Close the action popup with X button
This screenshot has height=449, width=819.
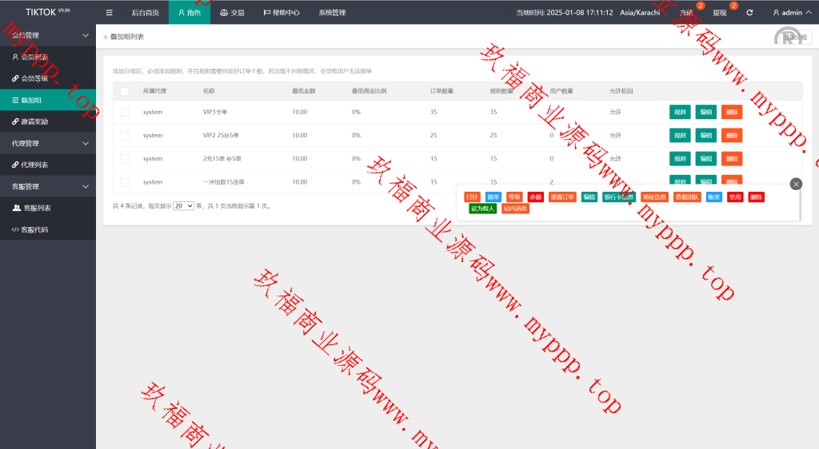(795, 184)
